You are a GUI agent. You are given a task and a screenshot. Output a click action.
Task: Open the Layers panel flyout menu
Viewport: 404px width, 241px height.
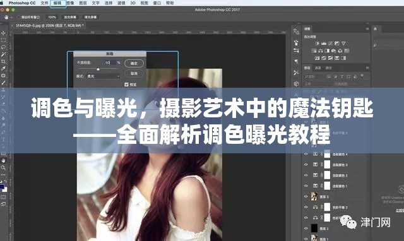coord(367,68)
